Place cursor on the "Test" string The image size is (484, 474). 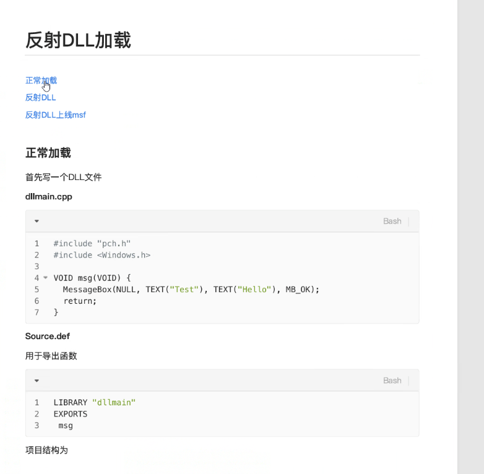[x=184, y=290]
